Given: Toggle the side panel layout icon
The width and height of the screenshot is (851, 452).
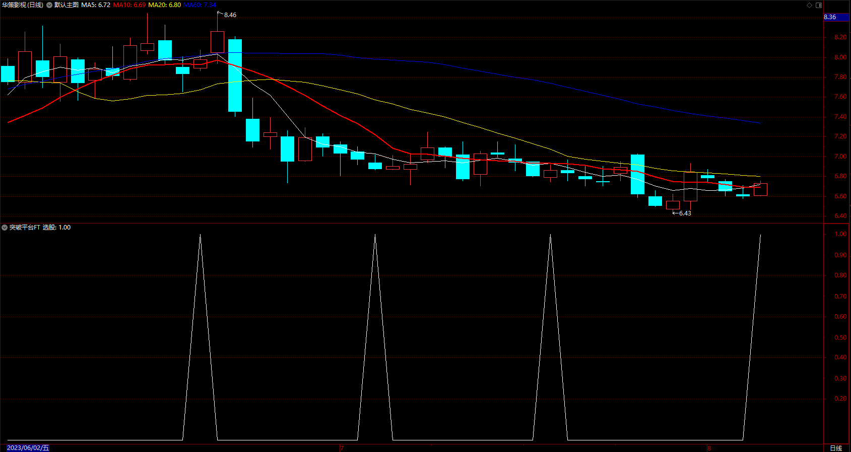Looking at the screenshot, I should pos(819,5).
